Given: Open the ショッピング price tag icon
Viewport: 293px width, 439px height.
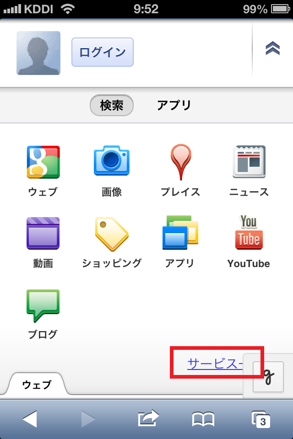Looking at the screenshot, I should [x=112, y=234].
